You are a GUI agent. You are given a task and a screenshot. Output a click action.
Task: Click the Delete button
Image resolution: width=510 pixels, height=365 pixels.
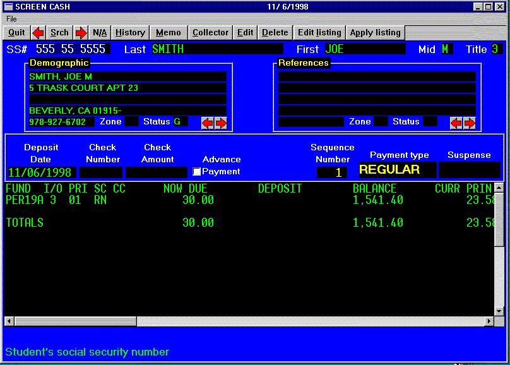pos(275,33)
